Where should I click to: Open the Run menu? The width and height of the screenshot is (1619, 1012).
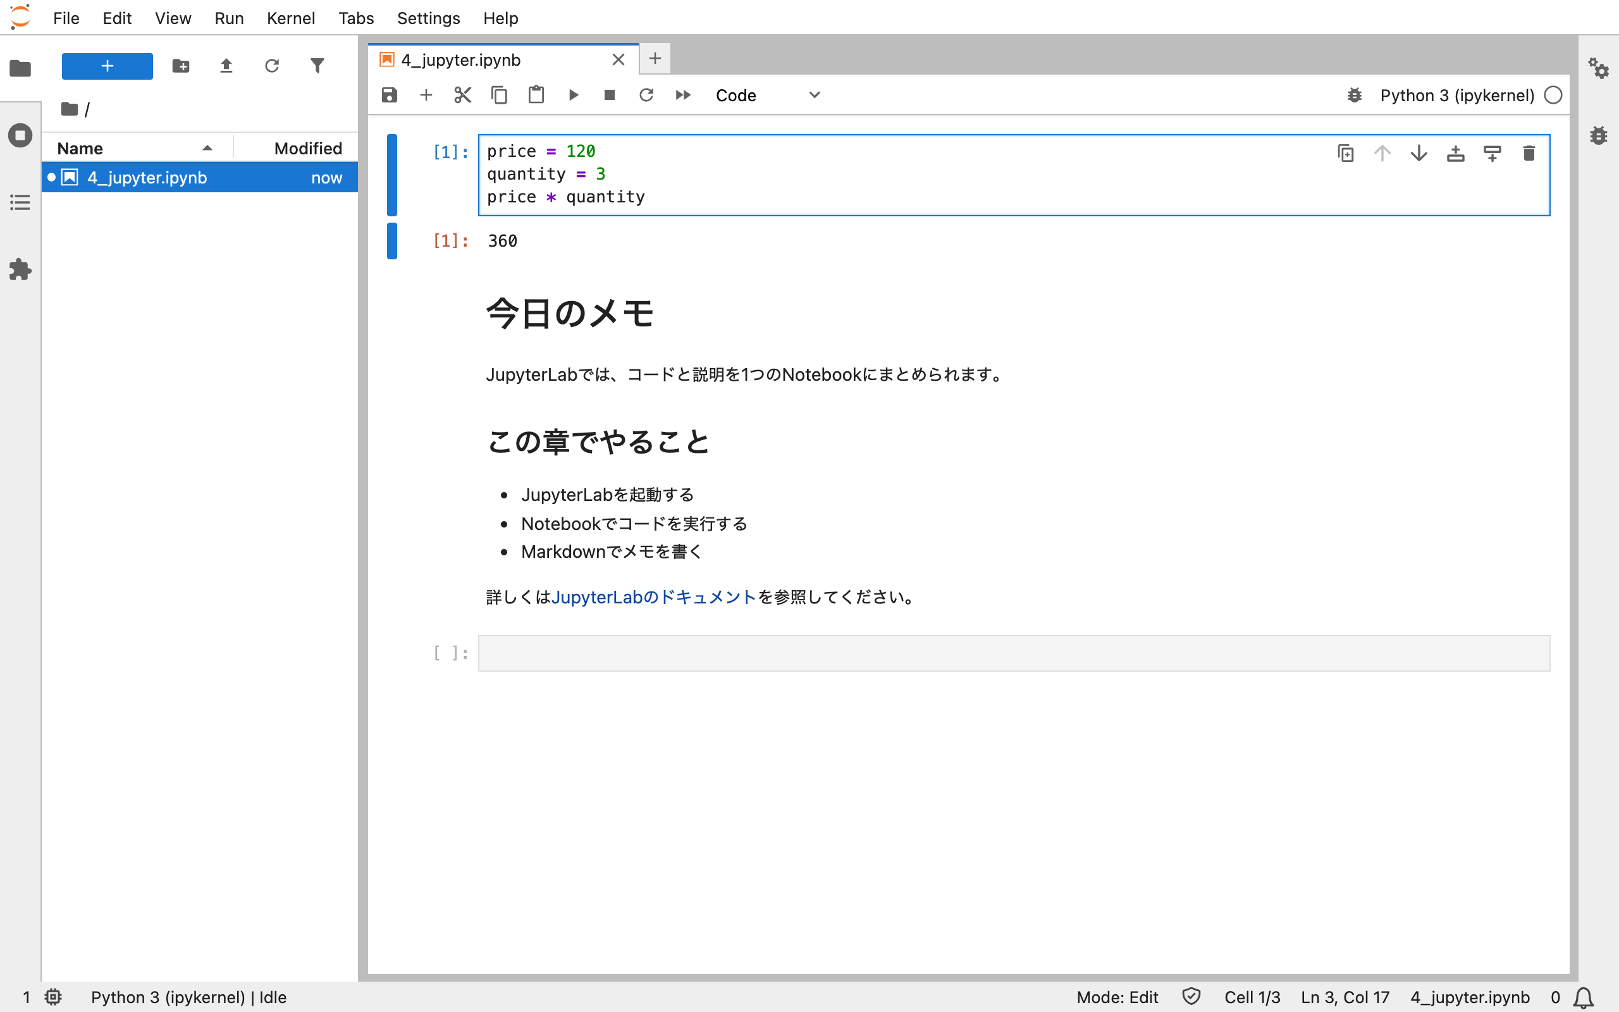[229, 18]
